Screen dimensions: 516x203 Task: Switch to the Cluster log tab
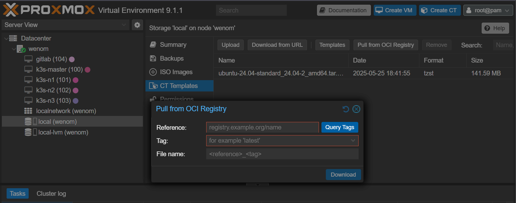[51, 194]
